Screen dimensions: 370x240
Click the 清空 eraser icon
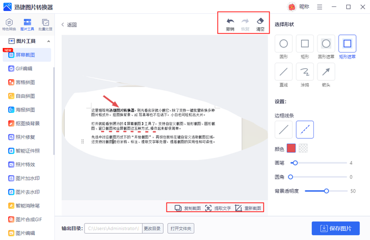pyautogui.click(x=260, y=21)
